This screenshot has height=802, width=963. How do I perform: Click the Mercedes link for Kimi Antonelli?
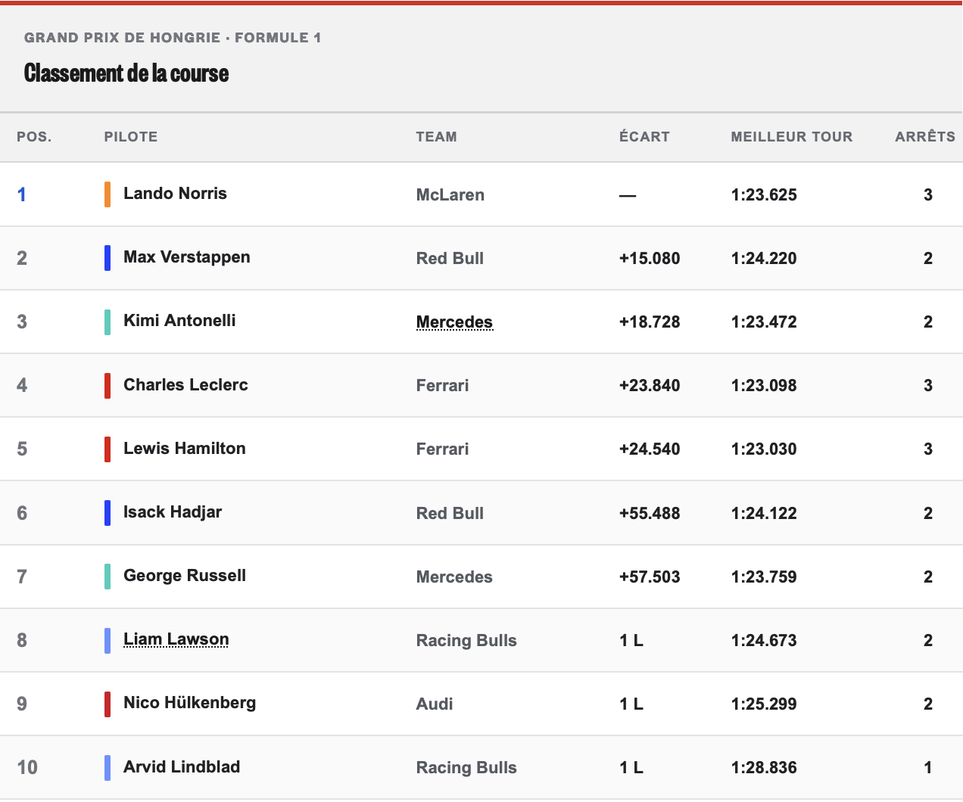[x=454, y=322]
